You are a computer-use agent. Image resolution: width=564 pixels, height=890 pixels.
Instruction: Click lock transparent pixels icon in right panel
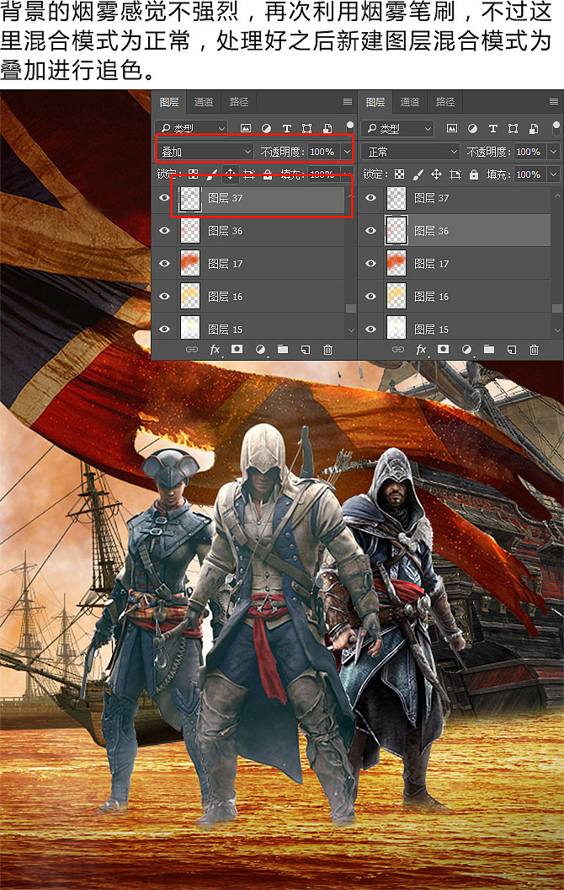399,174
